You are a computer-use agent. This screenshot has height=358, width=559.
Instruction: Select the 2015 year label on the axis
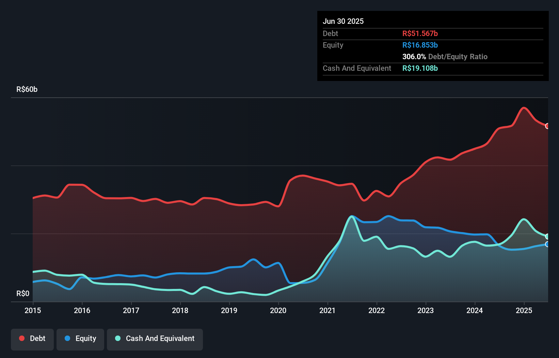tap(32, 310)
